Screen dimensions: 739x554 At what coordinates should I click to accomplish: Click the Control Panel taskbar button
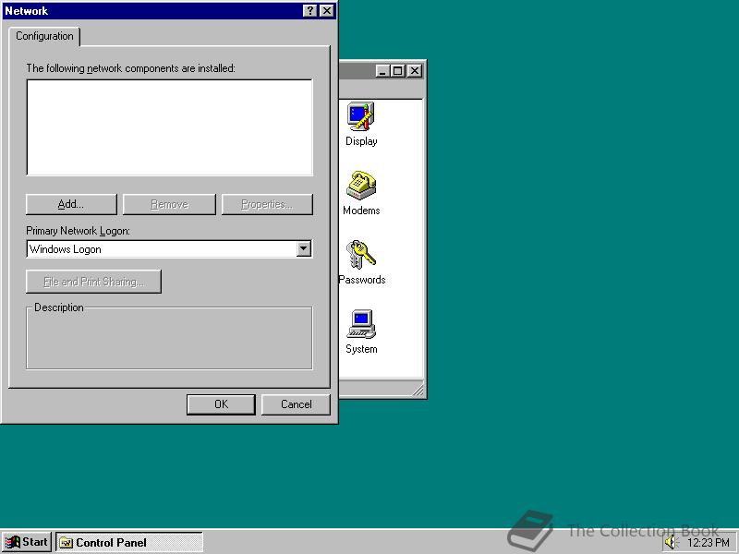click(x=129, y=542)
